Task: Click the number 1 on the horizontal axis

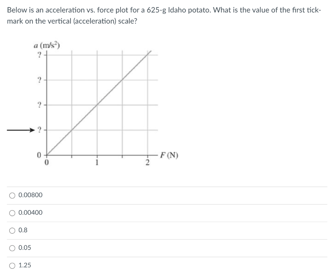Action: coord(97,161)
